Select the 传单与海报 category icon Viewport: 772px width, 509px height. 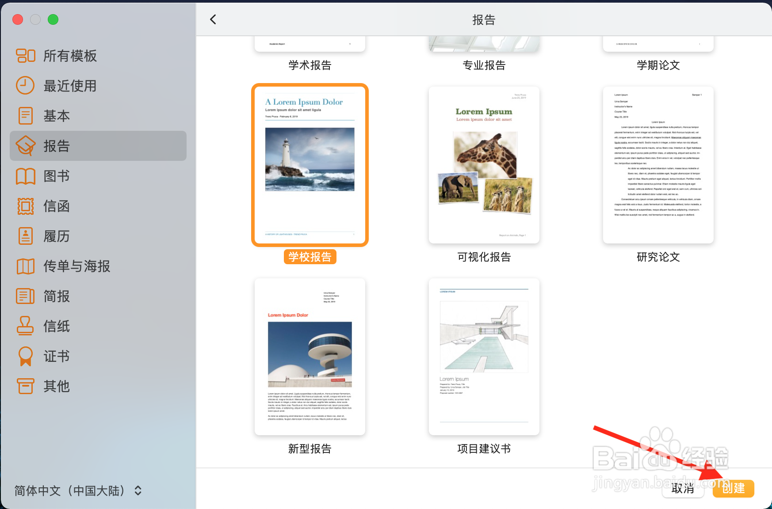pos(25,266)
